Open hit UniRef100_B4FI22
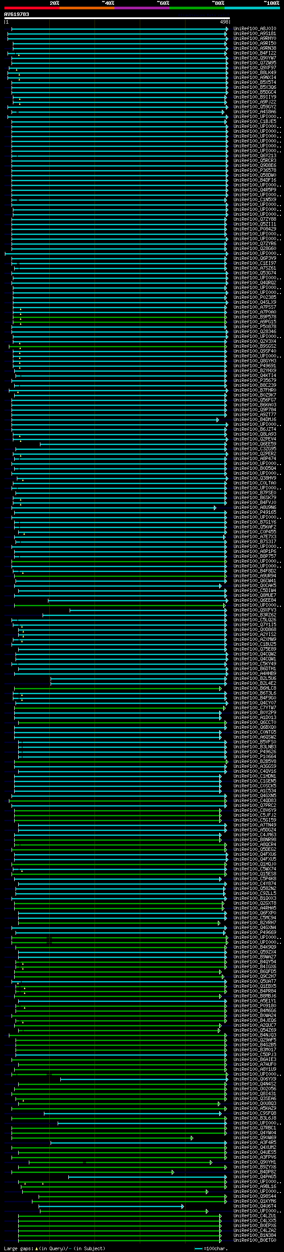The image size is (284, 1252). pyautogui.click(x=255, y=53)
